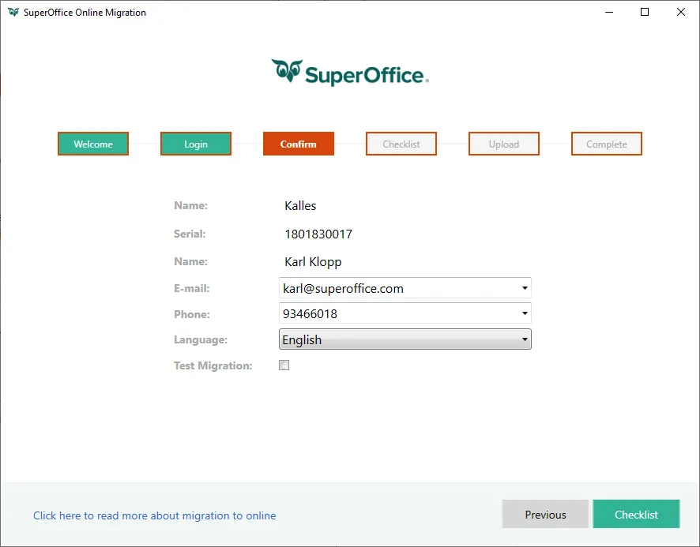Open the Phone dropdown arrow
700x547 pixels.
click(x=525, y=314)
